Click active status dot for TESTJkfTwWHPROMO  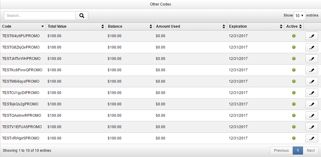(x=294, y=59)
